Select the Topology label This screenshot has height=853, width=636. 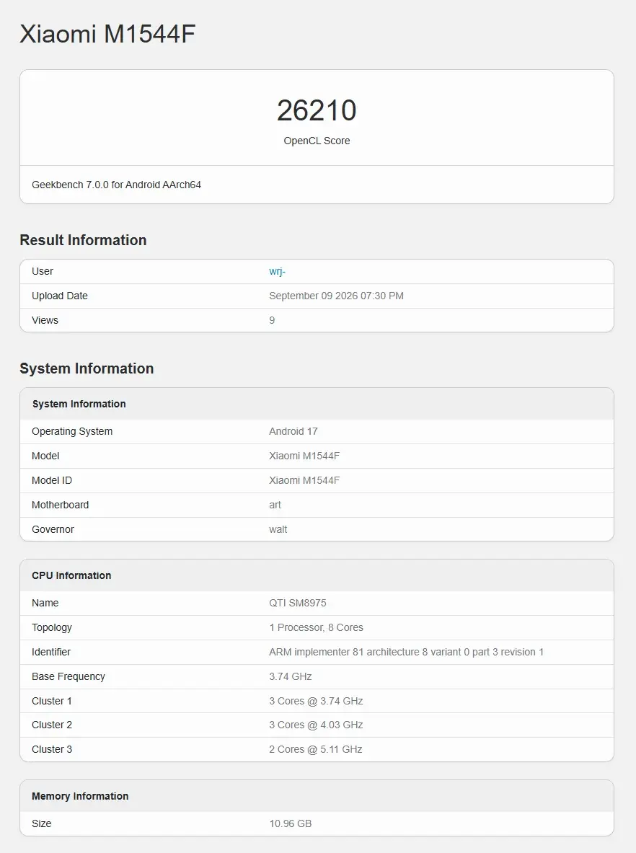click(x=52, y=627)
